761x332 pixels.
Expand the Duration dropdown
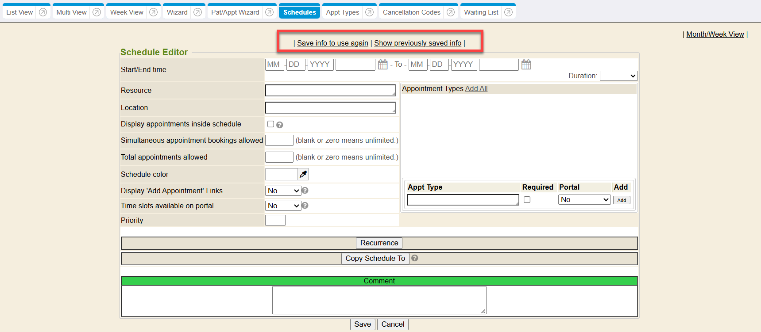[618, 76]
